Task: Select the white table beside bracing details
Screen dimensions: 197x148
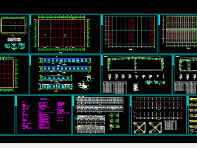Action: point(170,125)
